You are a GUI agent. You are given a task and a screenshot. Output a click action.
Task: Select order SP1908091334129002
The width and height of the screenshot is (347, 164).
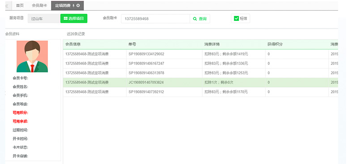[146, 54]
